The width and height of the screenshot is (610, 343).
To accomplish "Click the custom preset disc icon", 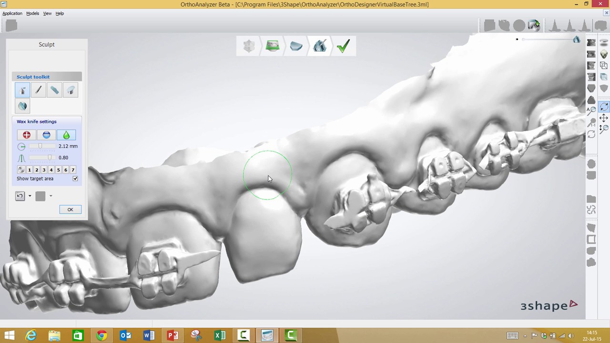I will 21,170.
